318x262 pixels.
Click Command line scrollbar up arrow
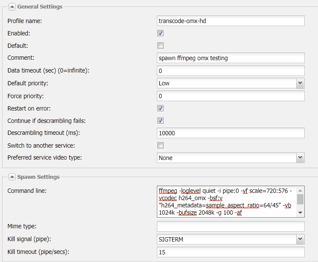pos(300,190)
